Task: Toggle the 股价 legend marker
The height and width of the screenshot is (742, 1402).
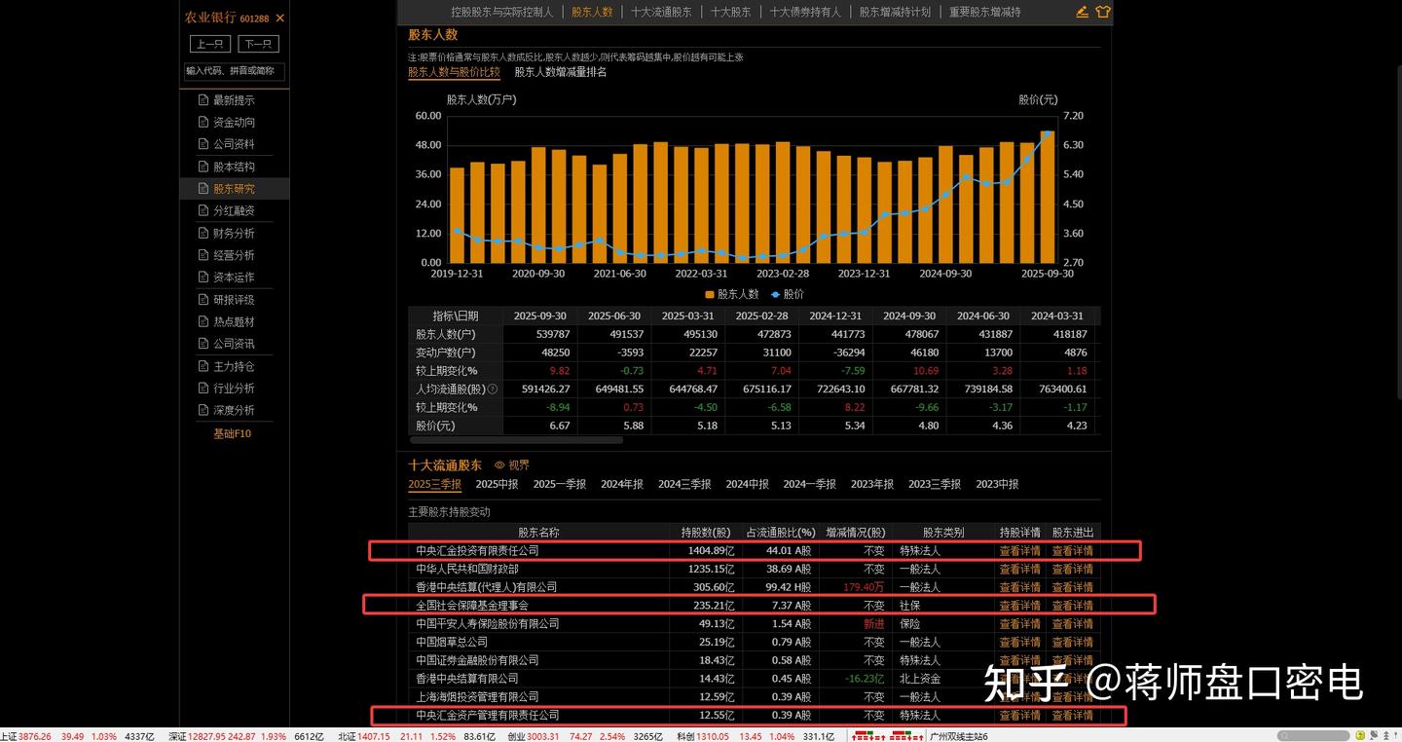Action: coord(775,294)
